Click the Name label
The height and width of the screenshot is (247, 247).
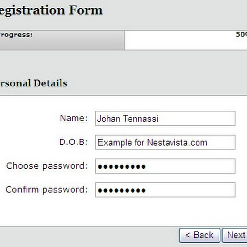pyautogui.click(x=74, y=119)
